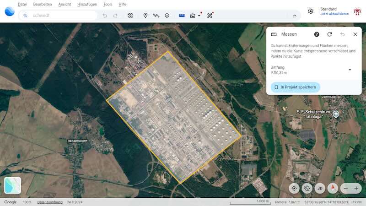Viewport: 366px width, 206px height.
Task: Click the 100 % loading indicator
Action: [x=27, y=202]
